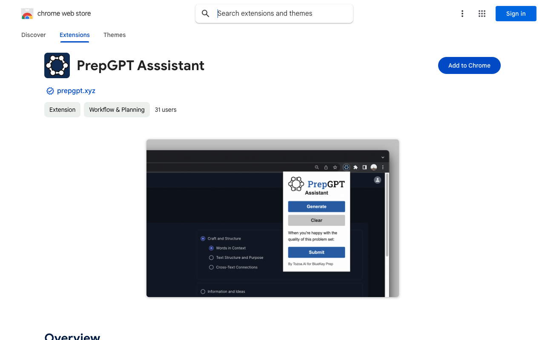
Task: Click the search magnifier icon
Action: click(x=206, y=14)
